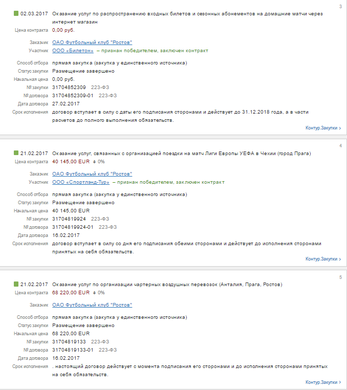Click green status square in Prague trip card
The width and height of the screenshot is (347, 390).
(x=16, y=153)
